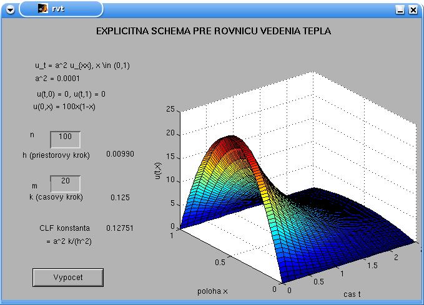Close the rvt window
Viewport: 424px width, 305px height.
pyautogui.click(x=413, y=10)
